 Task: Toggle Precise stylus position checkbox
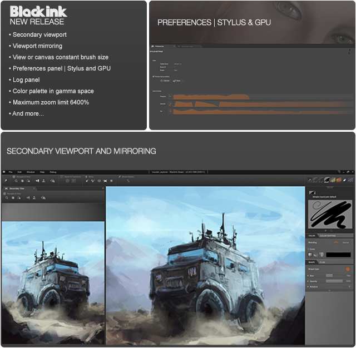[x=154, y=77]
